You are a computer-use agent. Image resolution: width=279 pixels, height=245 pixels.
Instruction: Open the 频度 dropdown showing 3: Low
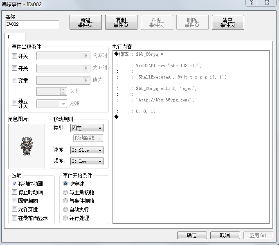(x=87, y=161)
